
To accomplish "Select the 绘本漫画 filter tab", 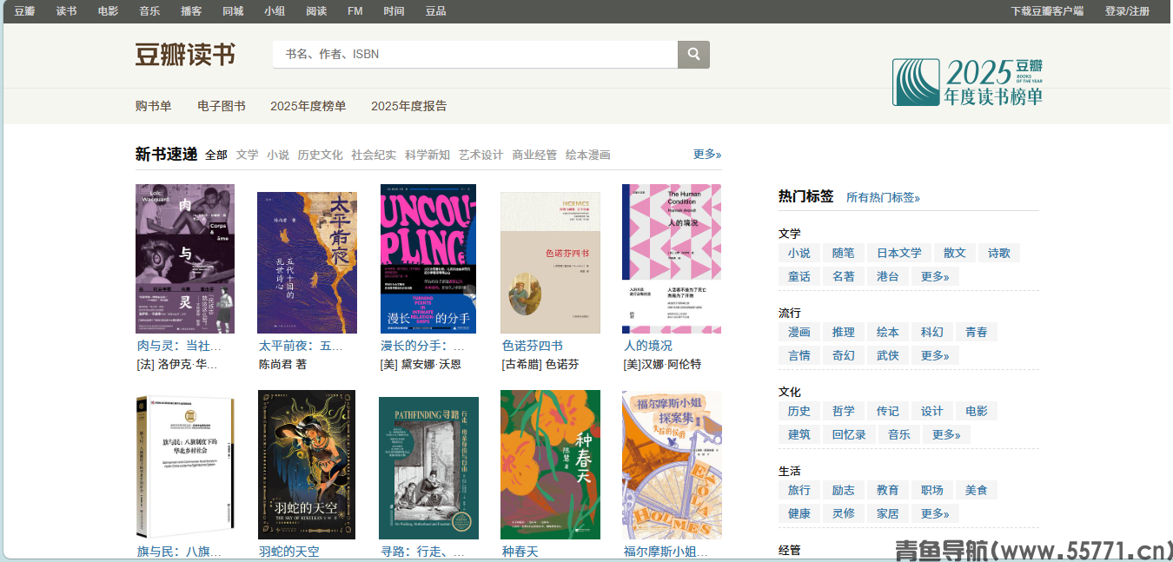I will (x=588, y=155).
